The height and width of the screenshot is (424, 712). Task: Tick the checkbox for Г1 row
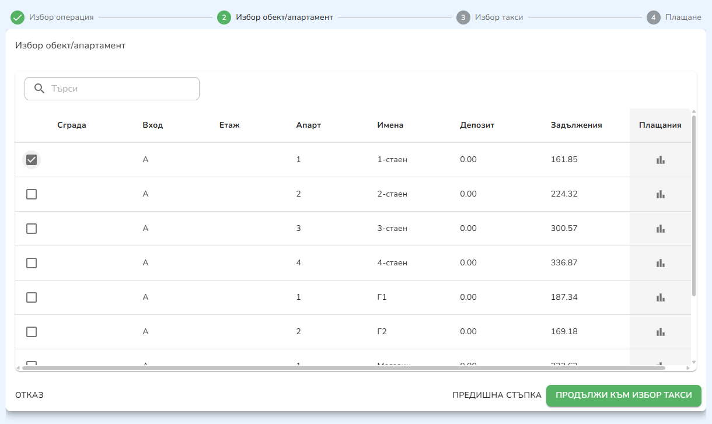pyautogui.click(x=32, y=297)
